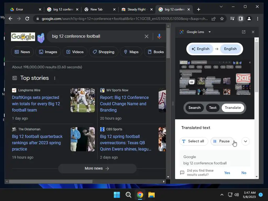Viewport: 268px width, 201px height.
Task: Open Chrome's three-dot menu
Action: coord(258,19)
